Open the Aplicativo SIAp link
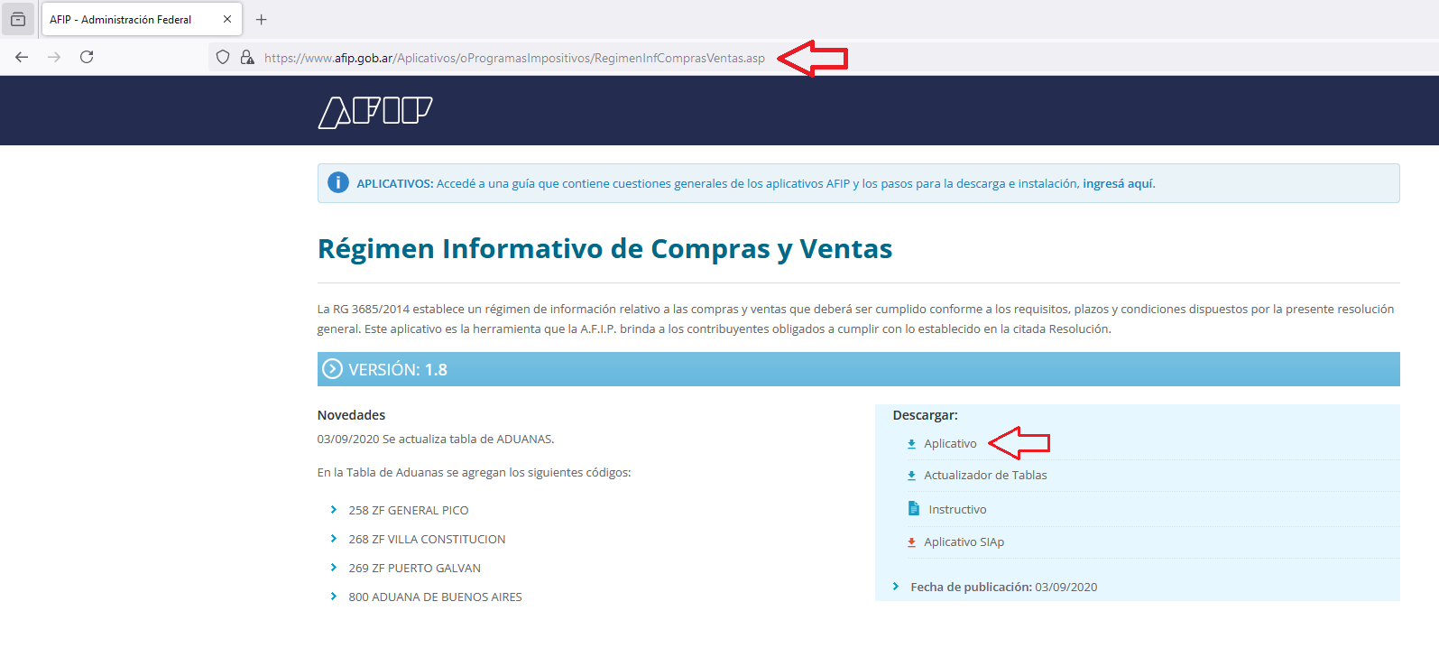 pos(964,542)
